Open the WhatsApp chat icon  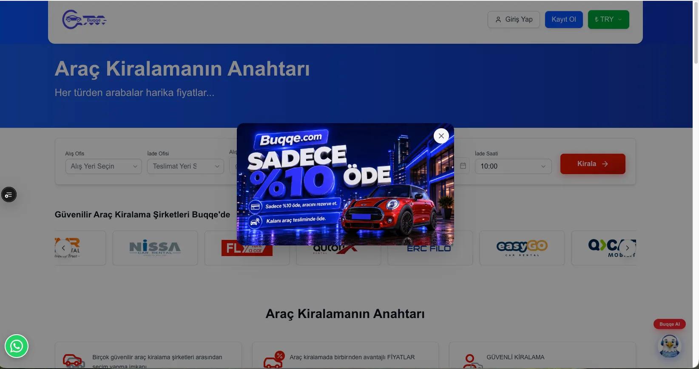tap(17, 346)
